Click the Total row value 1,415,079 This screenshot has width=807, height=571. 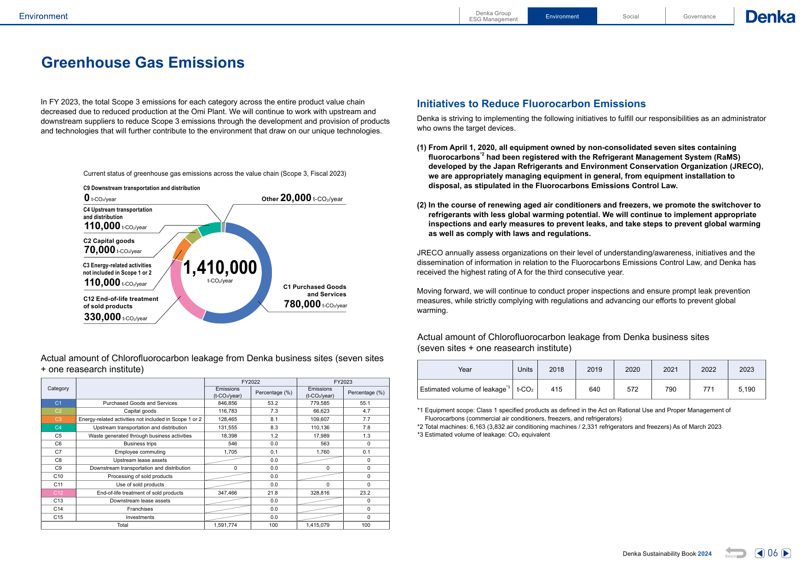point(318,525)
